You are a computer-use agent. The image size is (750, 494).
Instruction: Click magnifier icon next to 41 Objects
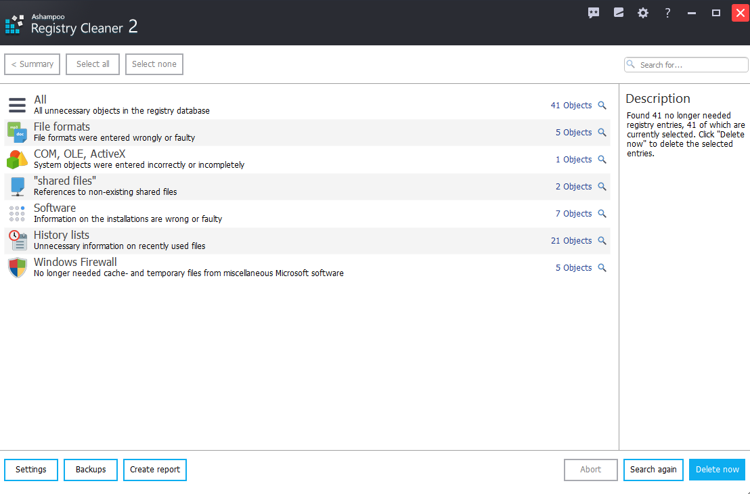[602, 106]
